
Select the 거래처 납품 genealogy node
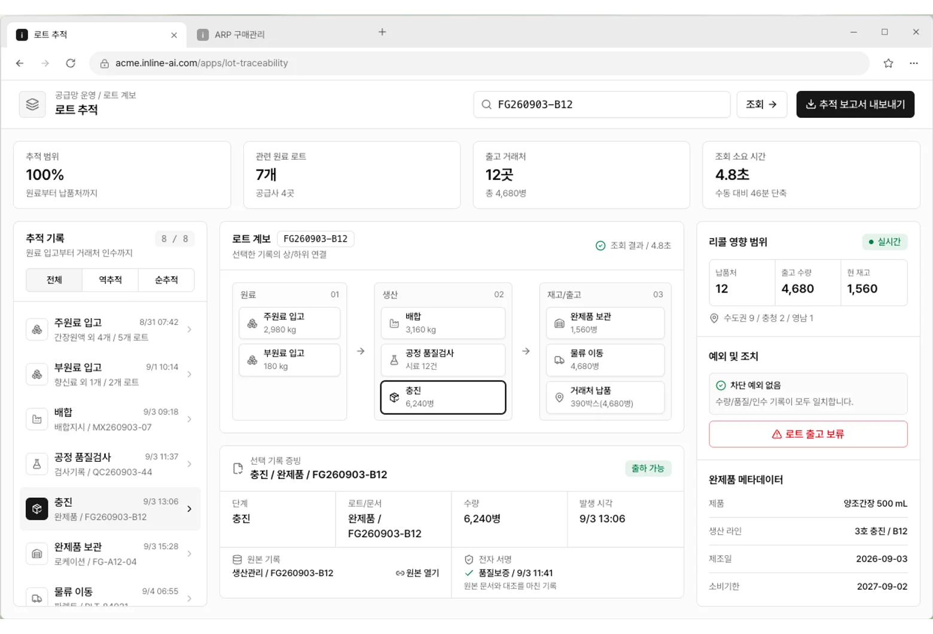(605, 397)
